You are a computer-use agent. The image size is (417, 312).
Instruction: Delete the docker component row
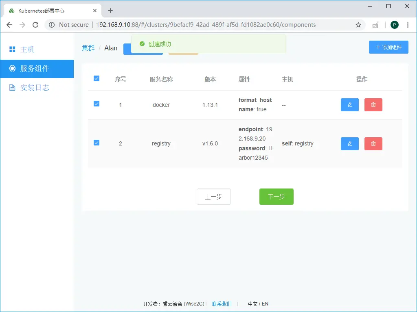pos(373,105)
